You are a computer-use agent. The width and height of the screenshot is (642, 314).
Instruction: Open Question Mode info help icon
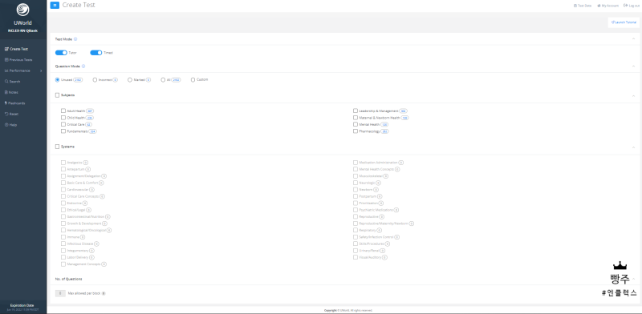point(83,66)
